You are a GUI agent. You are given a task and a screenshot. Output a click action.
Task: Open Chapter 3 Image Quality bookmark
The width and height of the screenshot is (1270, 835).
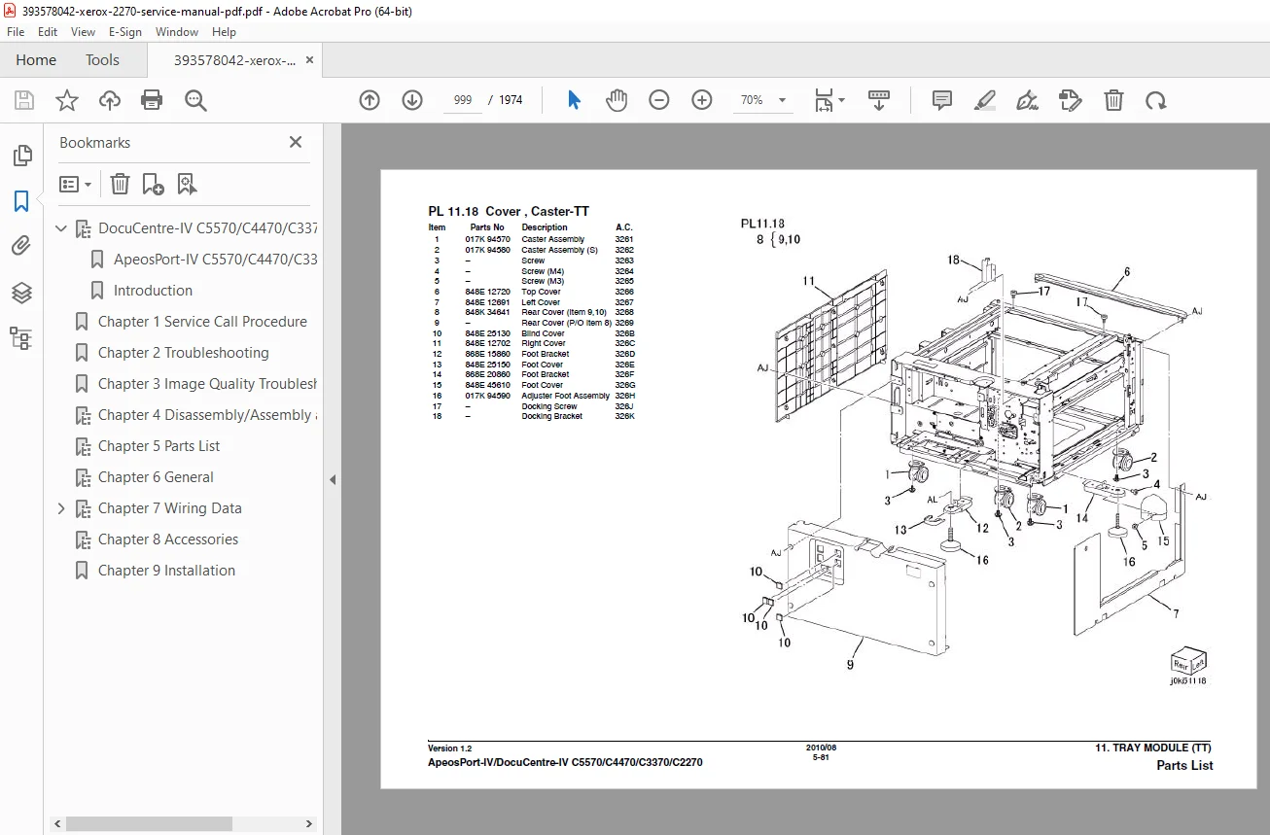[207, 384]
